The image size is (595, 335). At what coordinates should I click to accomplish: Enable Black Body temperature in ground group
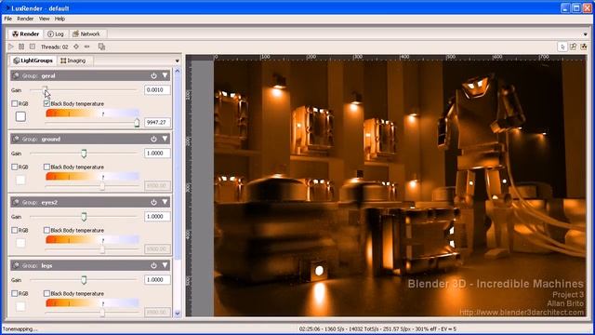[x=46, y=167]
